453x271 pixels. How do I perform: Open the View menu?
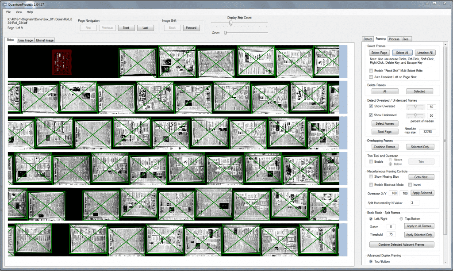tap(19, 12)
